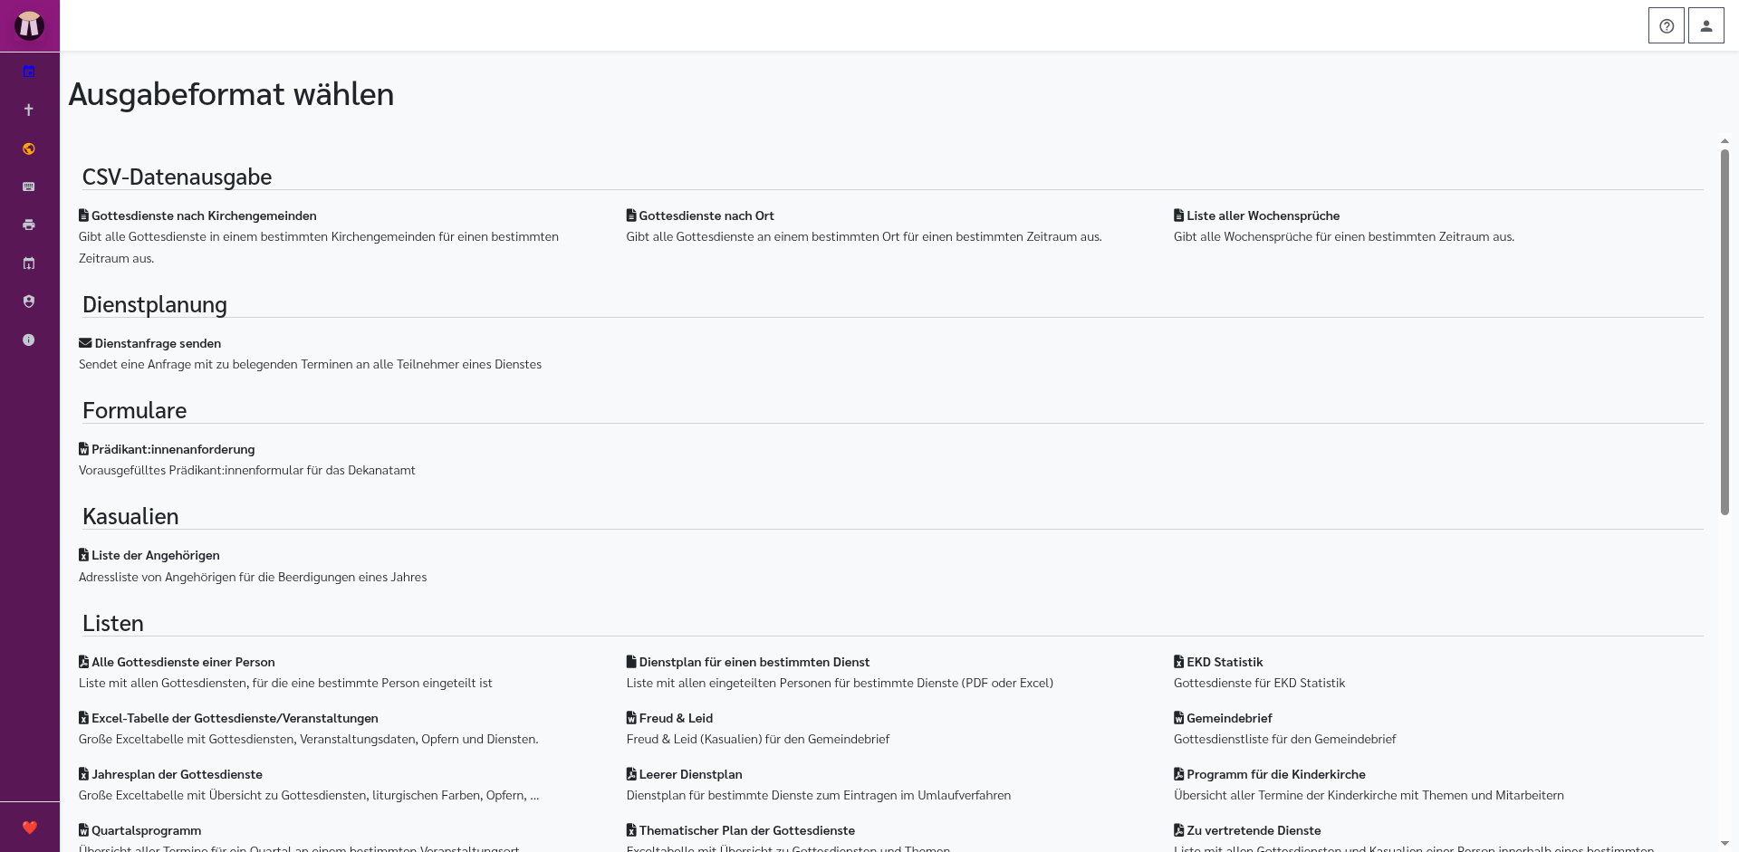Click the pastor logo in the top-left corner

click(x=29, y=25)
